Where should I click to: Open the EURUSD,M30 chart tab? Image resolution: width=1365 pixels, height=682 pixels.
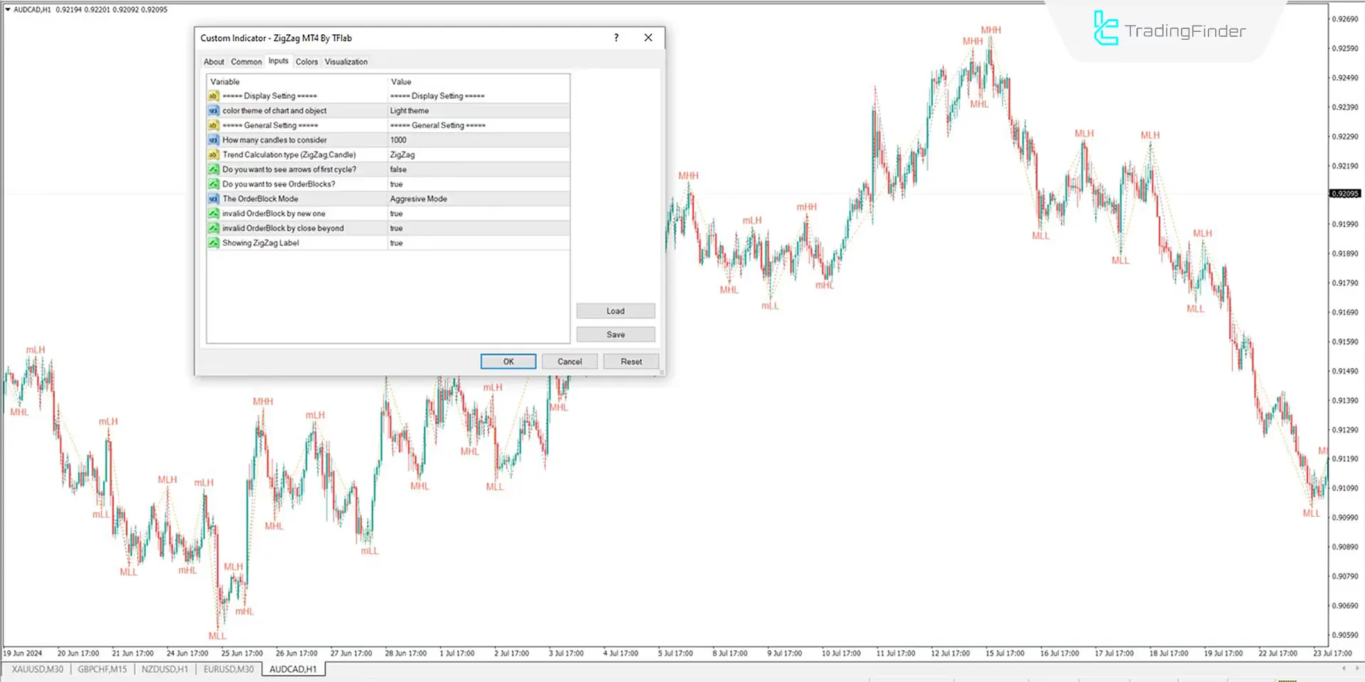228,669
